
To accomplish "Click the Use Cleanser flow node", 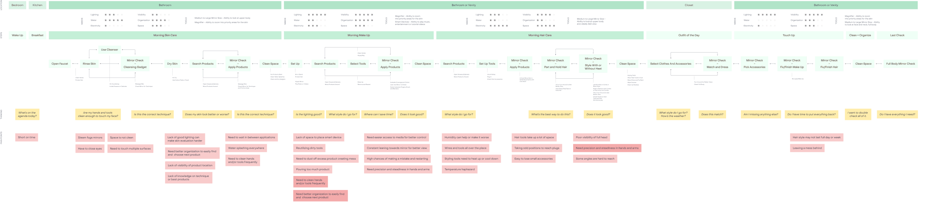I will (x=109, y=49).
